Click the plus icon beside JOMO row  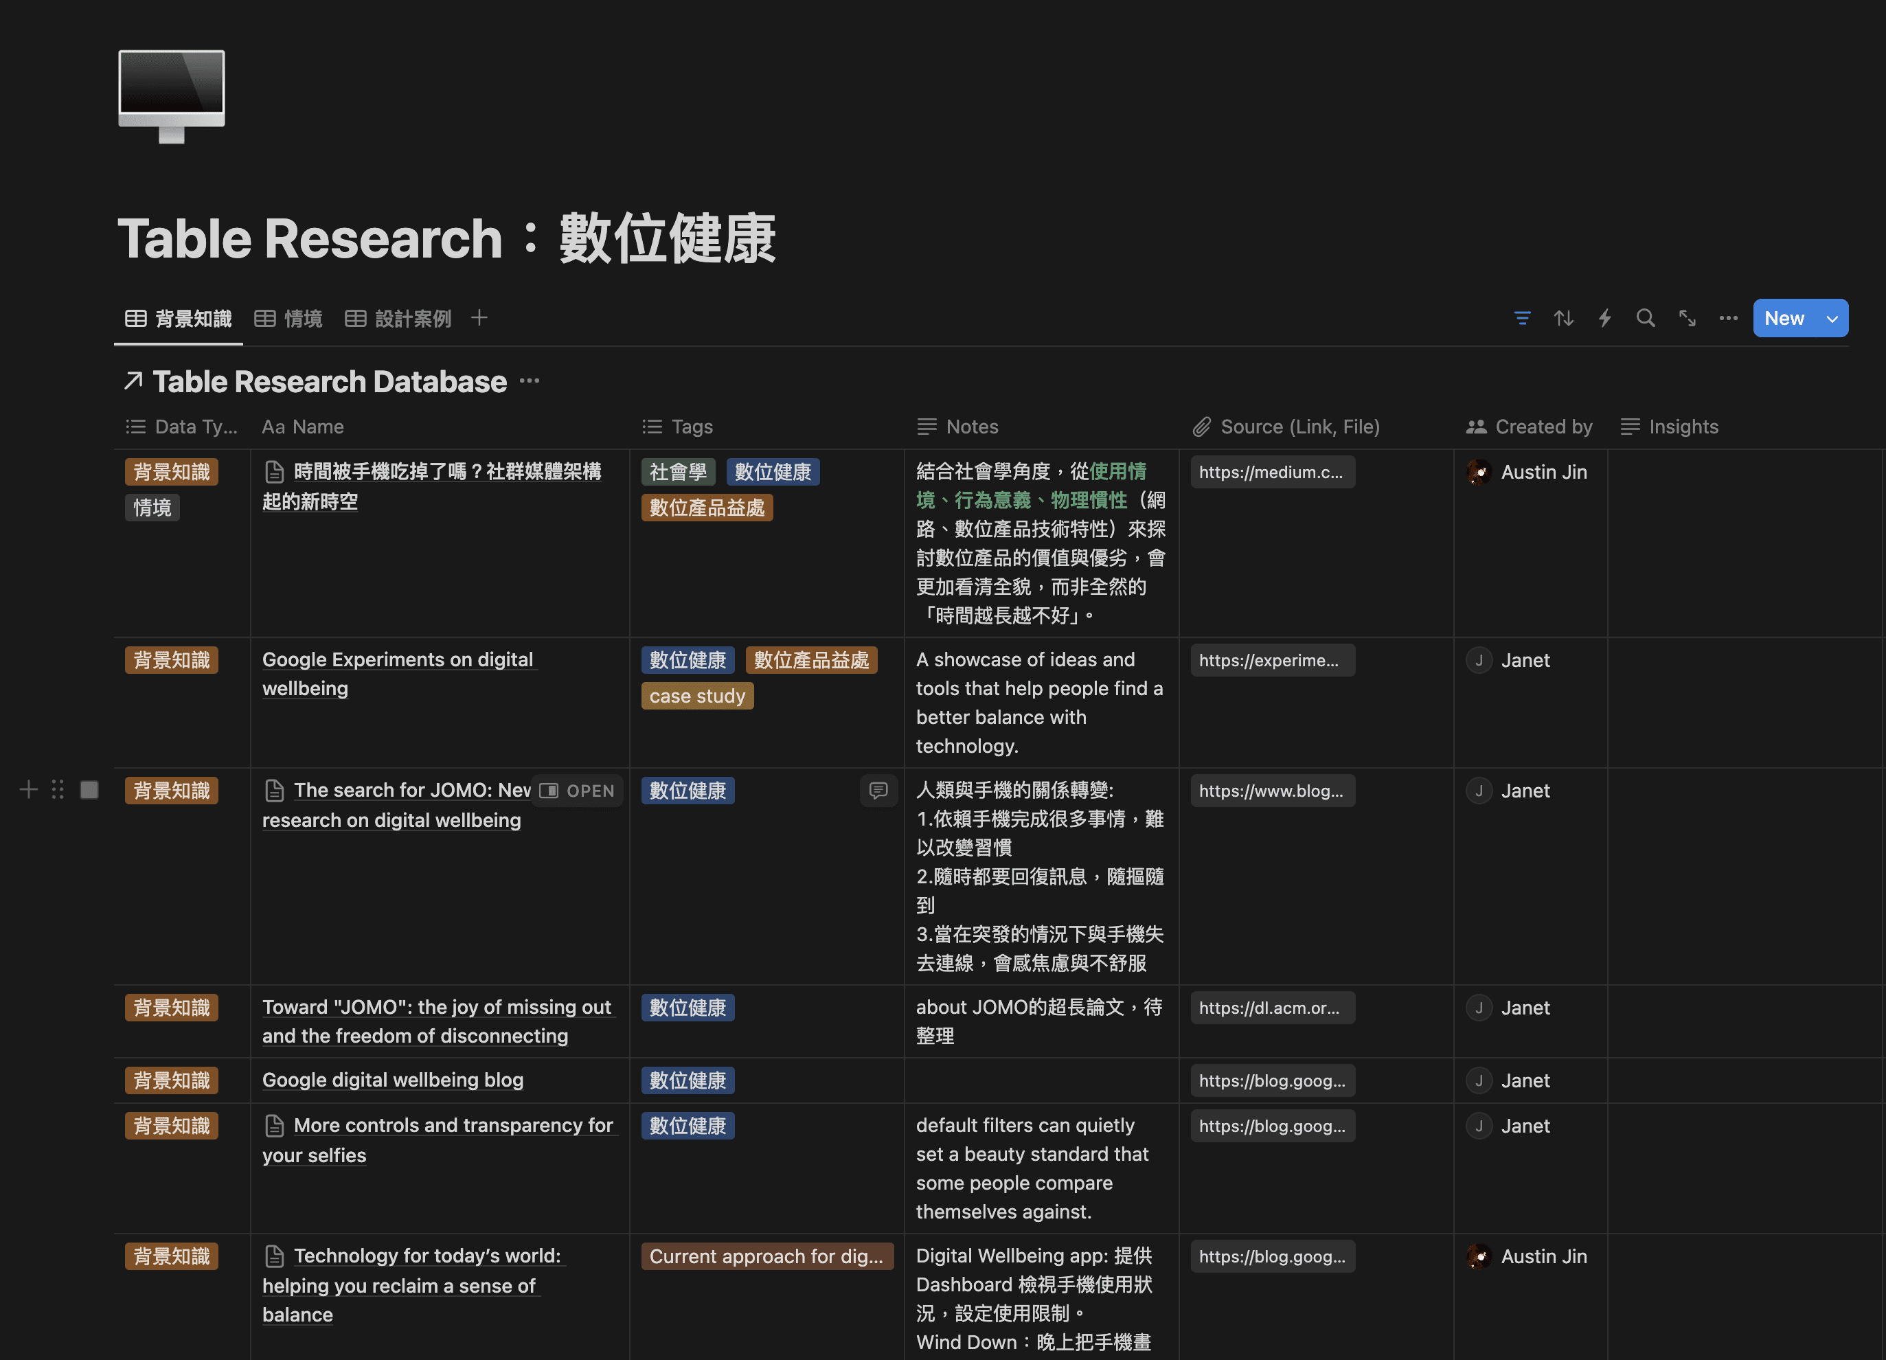28,789
